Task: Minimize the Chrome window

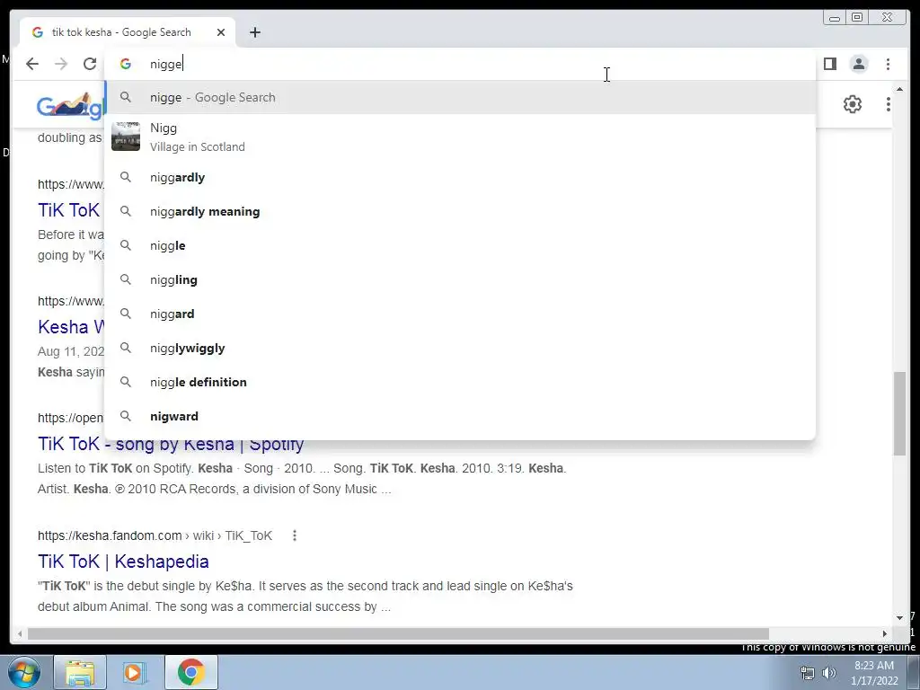Action: pos(835,18)
